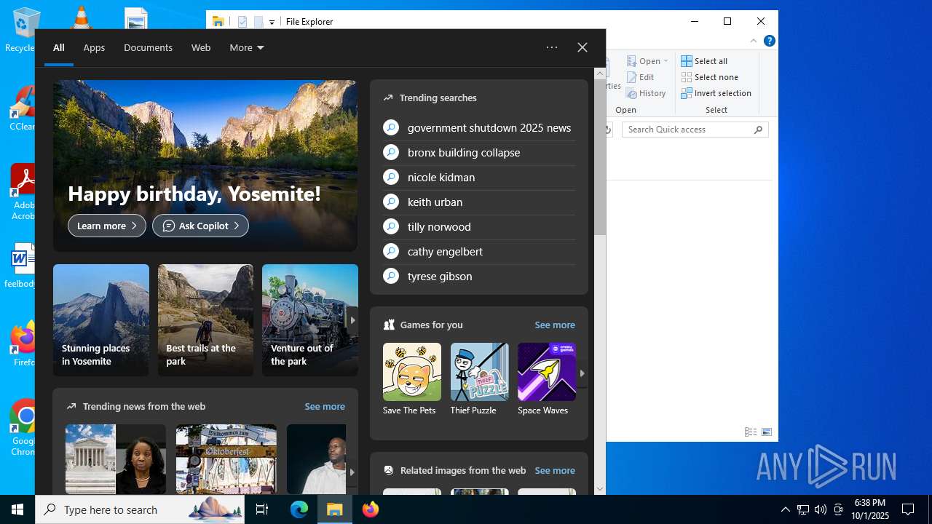Open the Supreme Court news thumbnail
Viewport: 932px width, 524px height.
click(116, 459)
